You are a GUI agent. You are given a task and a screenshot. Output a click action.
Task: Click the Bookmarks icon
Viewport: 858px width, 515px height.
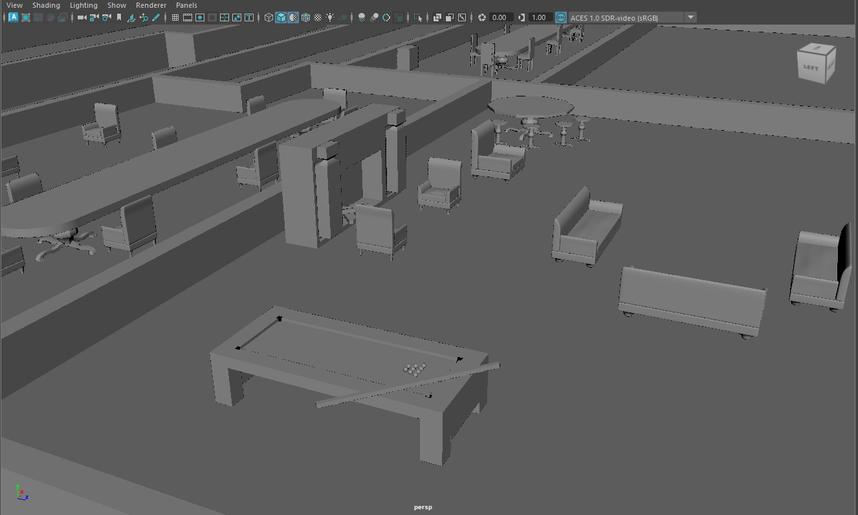[119, 17]
